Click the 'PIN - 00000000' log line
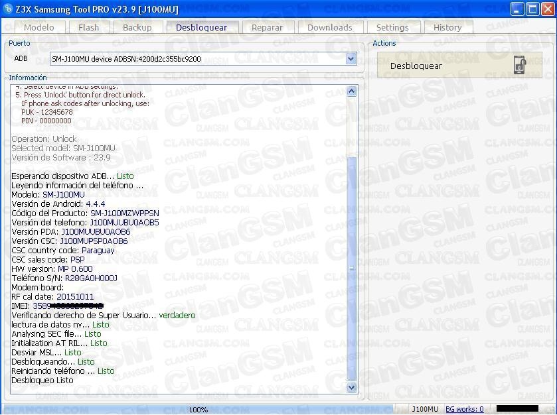Image resolution: width=557 pixels, height=415 pixels. [46, 121]
